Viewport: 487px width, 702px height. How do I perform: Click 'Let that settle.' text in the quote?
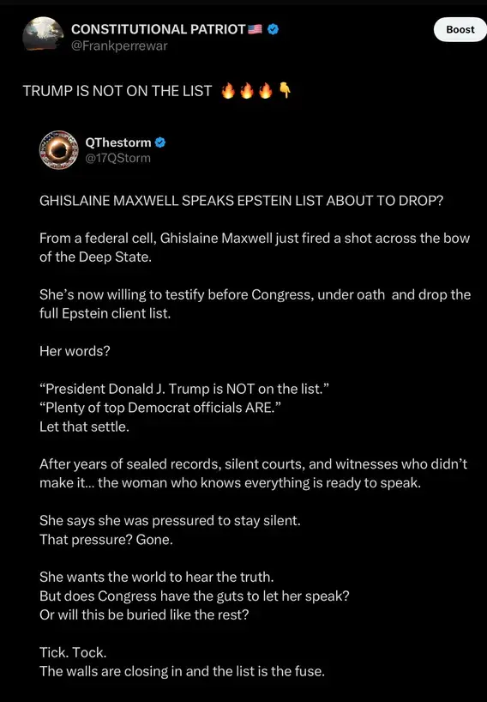[x=84, y=427]
